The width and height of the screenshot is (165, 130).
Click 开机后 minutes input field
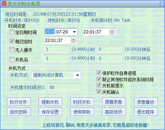coord(109,58)
